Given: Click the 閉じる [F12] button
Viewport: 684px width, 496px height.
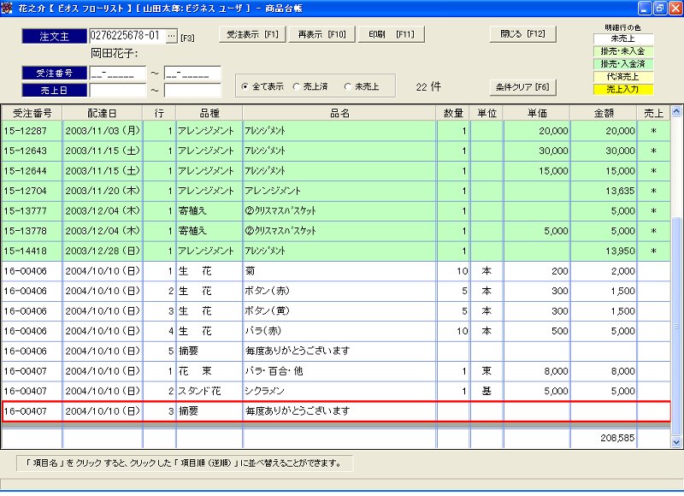Looking at the screenshot, I should click(522, 34).
